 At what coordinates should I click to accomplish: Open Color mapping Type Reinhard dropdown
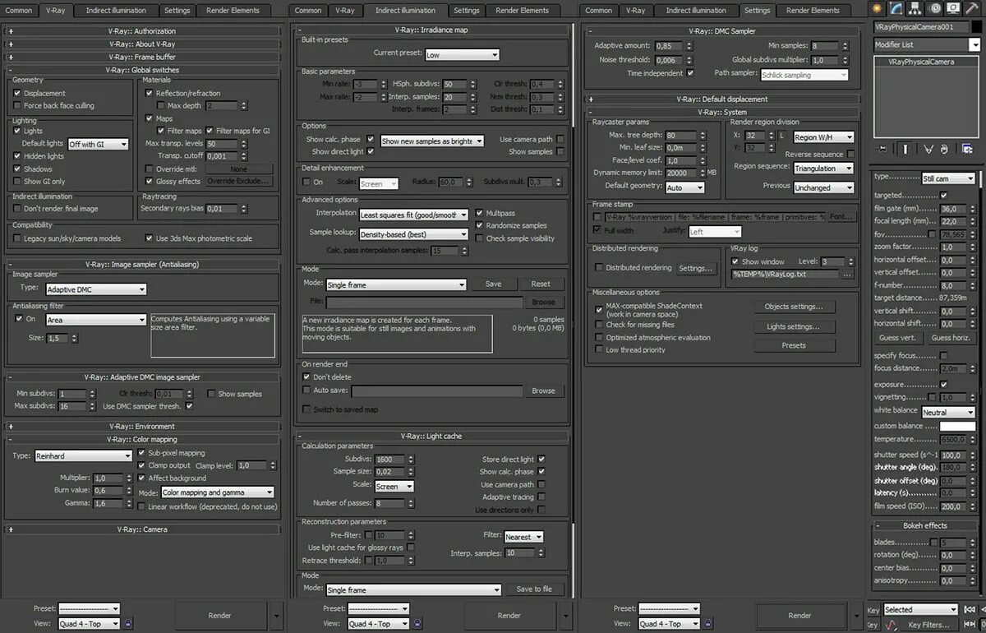82,455
